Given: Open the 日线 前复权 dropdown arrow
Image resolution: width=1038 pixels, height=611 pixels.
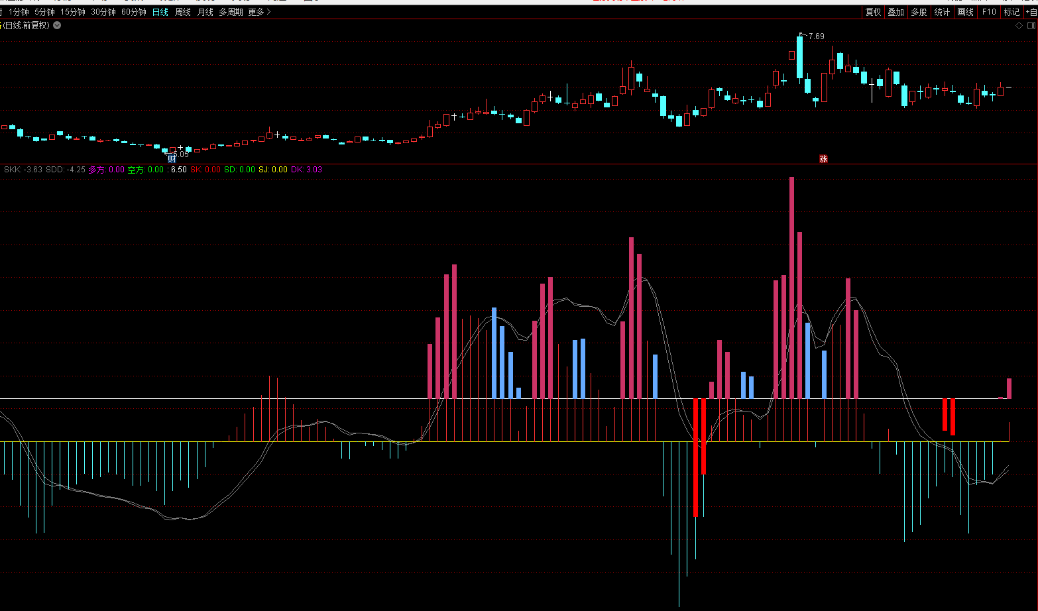Looking at the screenshot, I should coord(57,25).
